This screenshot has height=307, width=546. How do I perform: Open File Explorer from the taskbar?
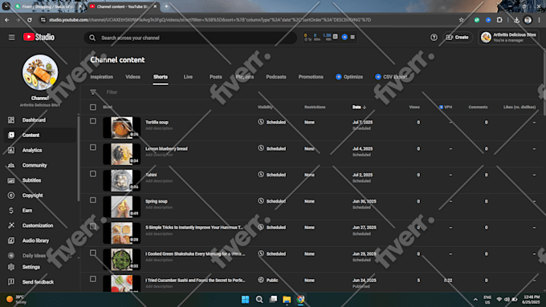(x=287, y=299)
